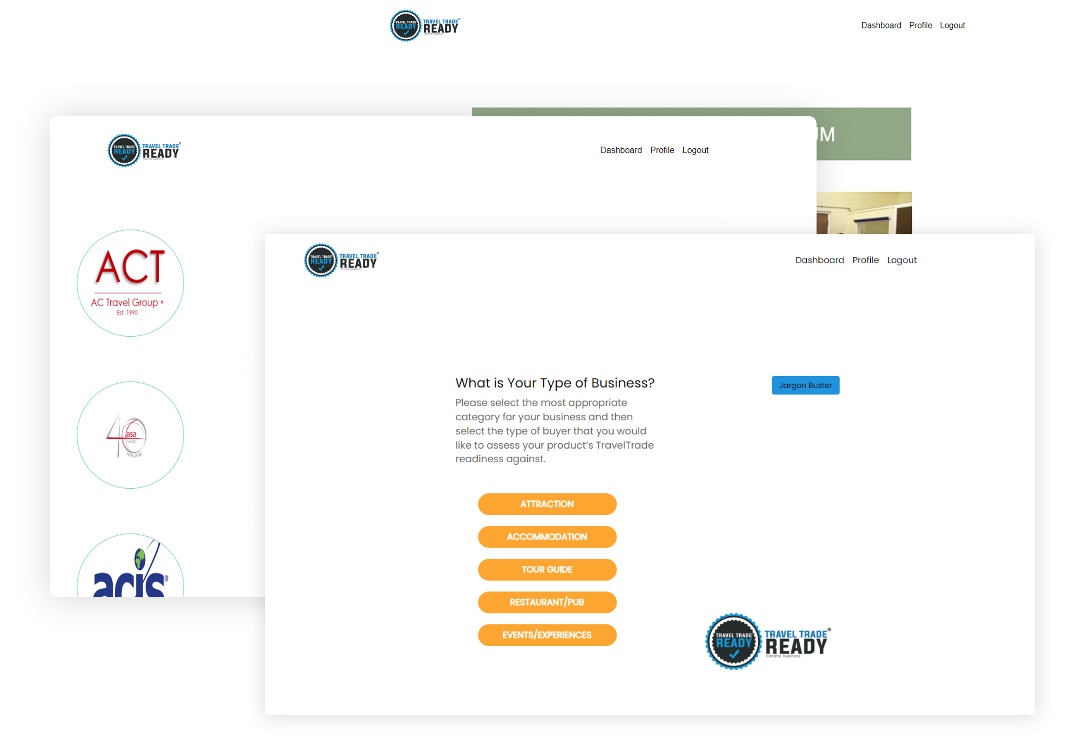This screenshot has height=746, width=1085.
Task: Click Logout in the background window nav
Action: [952, 26]
